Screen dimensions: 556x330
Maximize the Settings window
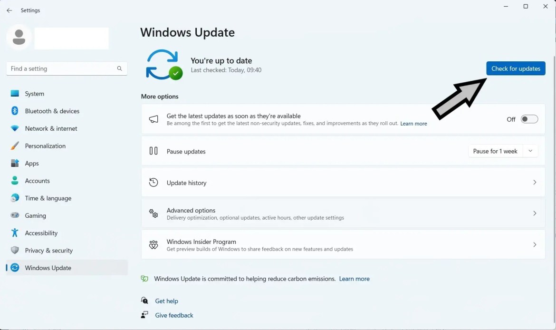pyautogui.click(x=526, y=6)
